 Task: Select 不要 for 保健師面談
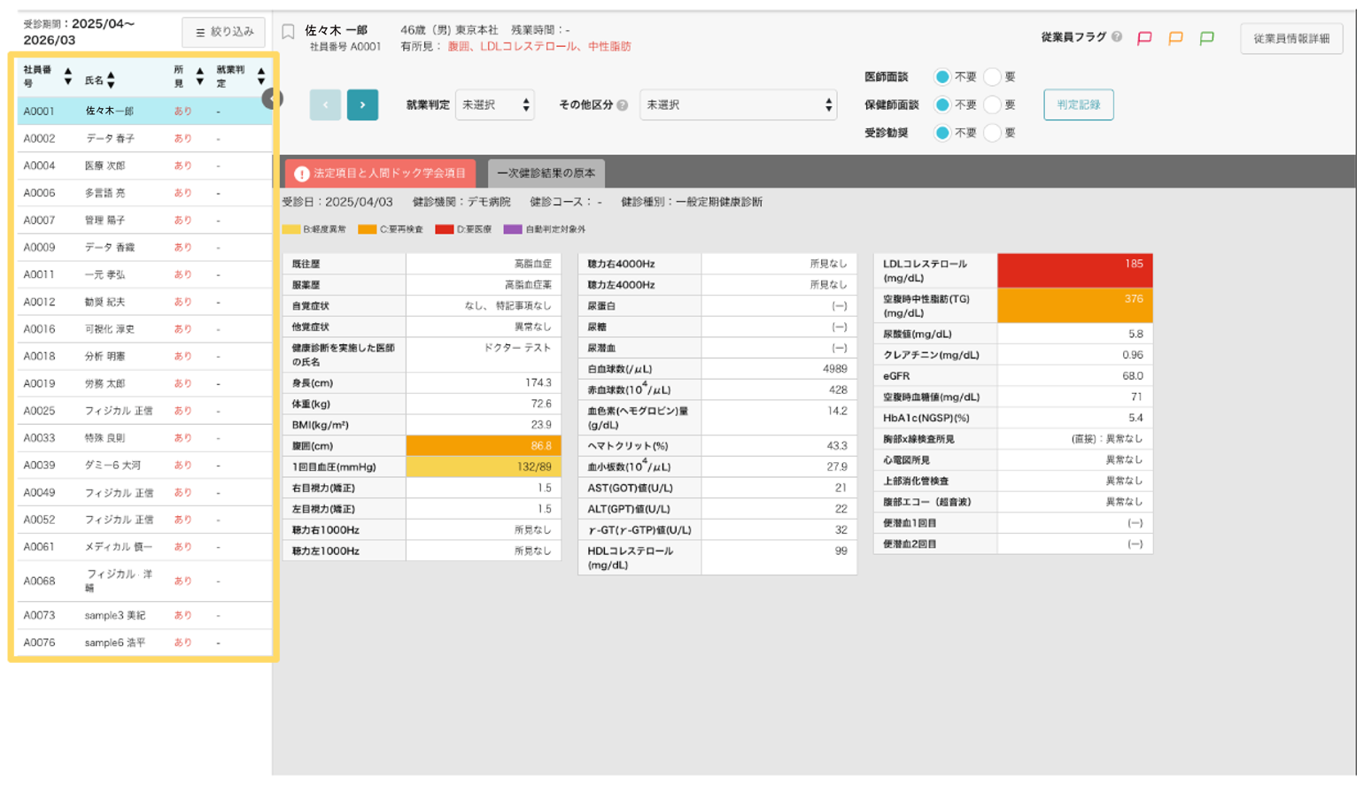[x=942, y=105]
